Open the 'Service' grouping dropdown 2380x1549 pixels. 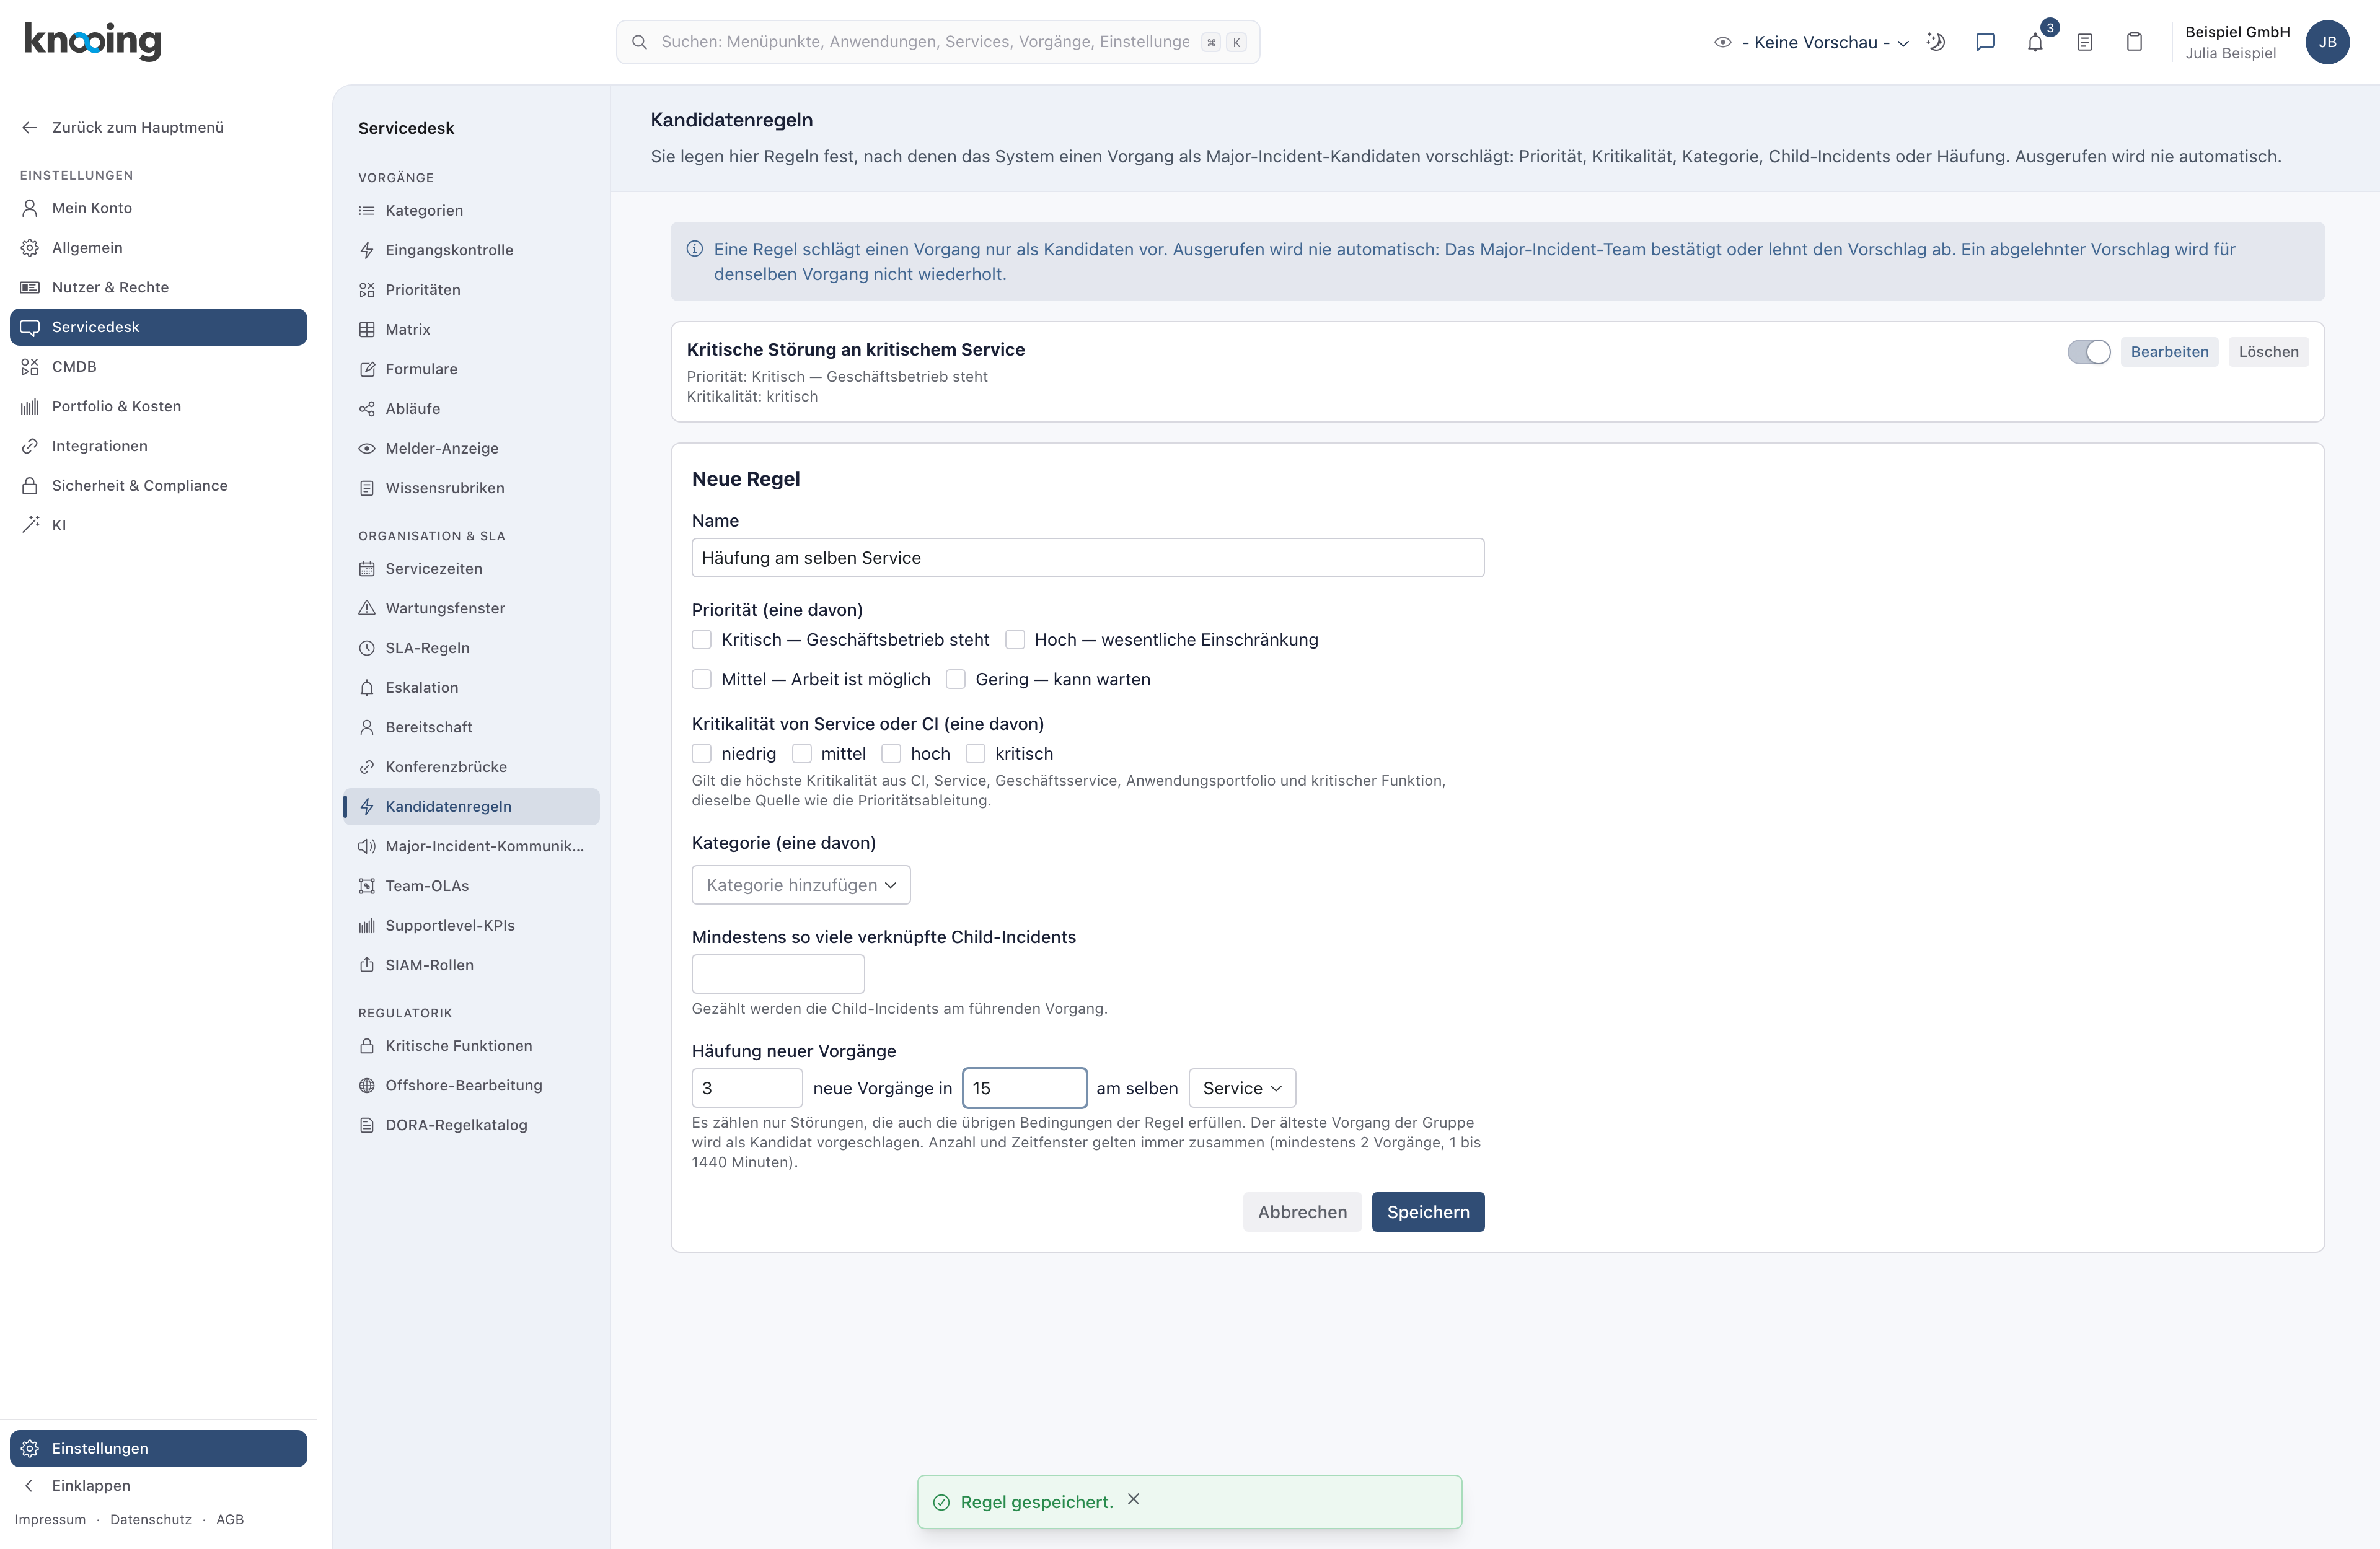[x=1242, y=1088]
